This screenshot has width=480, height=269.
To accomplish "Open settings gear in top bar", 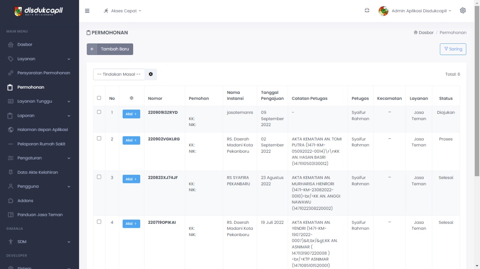I will click(x=463, y=10).
